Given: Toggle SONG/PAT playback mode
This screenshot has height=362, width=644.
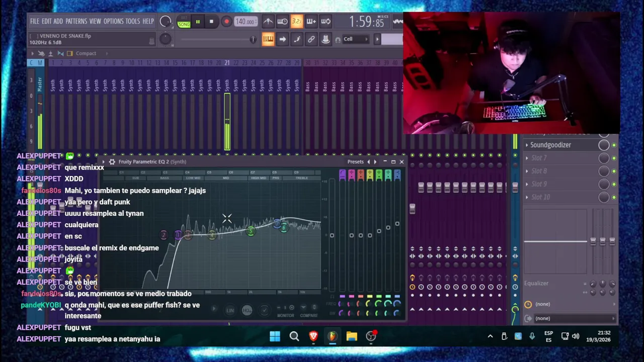Looking at the screenshot, I should click(x=184, y=22).
